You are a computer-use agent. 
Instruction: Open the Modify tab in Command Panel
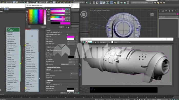[x=163, y=11]
